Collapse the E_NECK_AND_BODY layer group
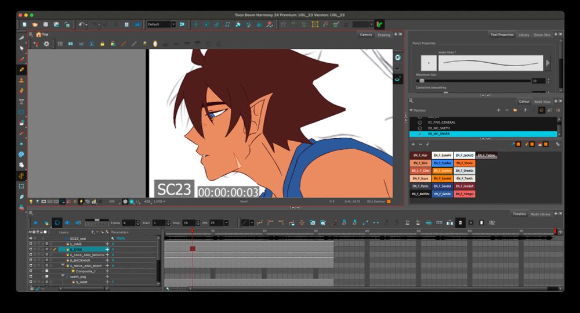 (x=63, y=265)
